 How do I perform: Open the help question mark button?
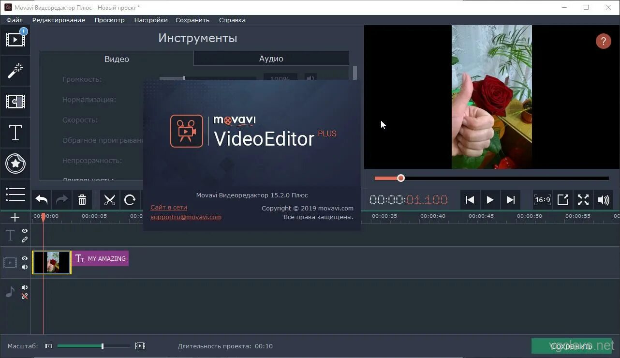603,41
